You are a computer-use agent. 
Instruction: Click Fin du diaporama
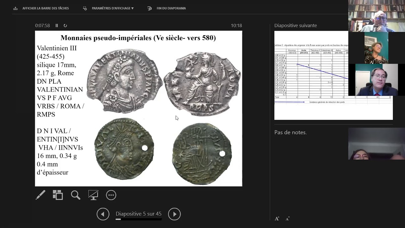point(171,8)
